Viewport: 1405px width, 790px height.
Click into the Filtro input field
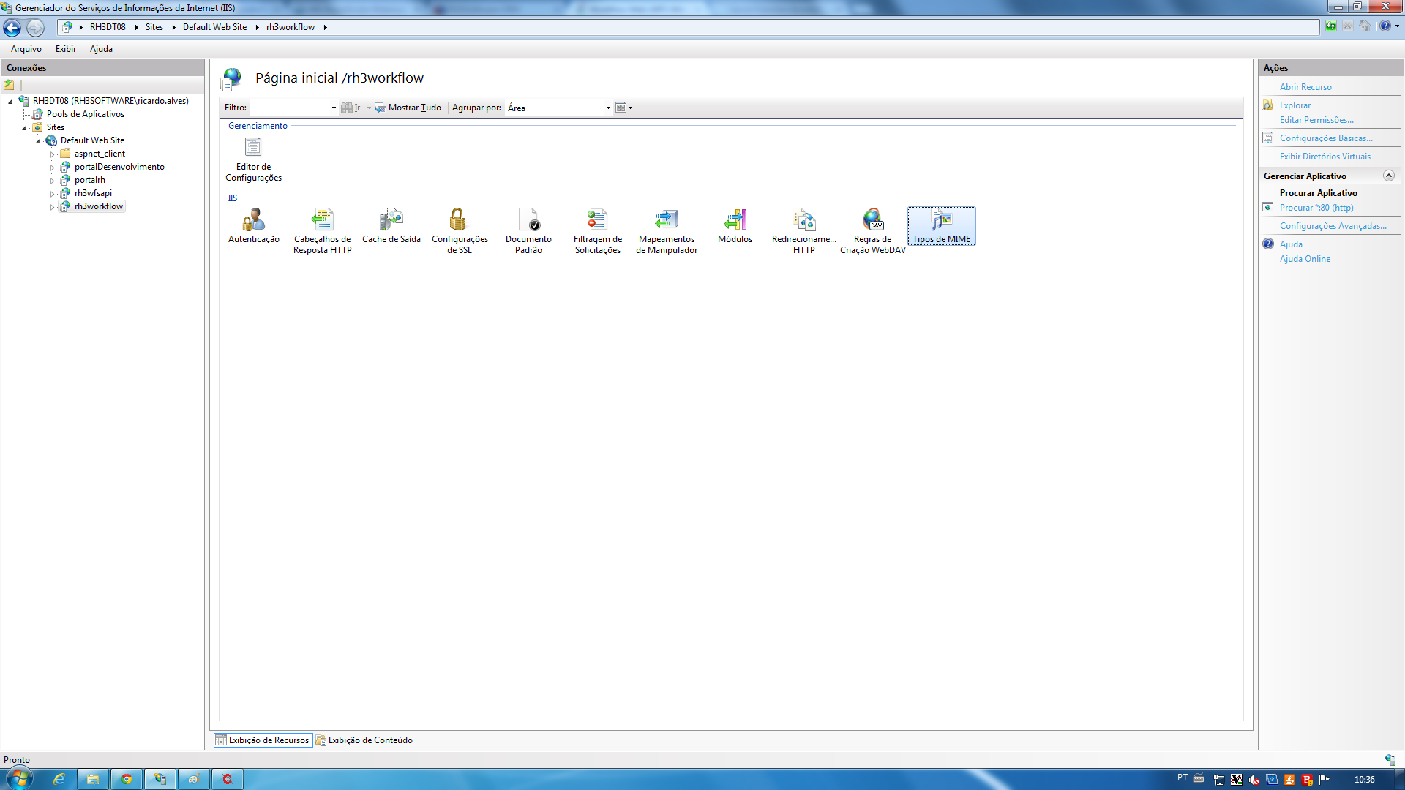[x=290, y=108]
